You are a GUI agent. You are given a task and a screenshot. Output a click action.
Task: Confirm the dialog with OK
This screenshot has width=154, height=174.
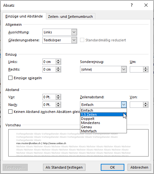(x=113, y=167)
